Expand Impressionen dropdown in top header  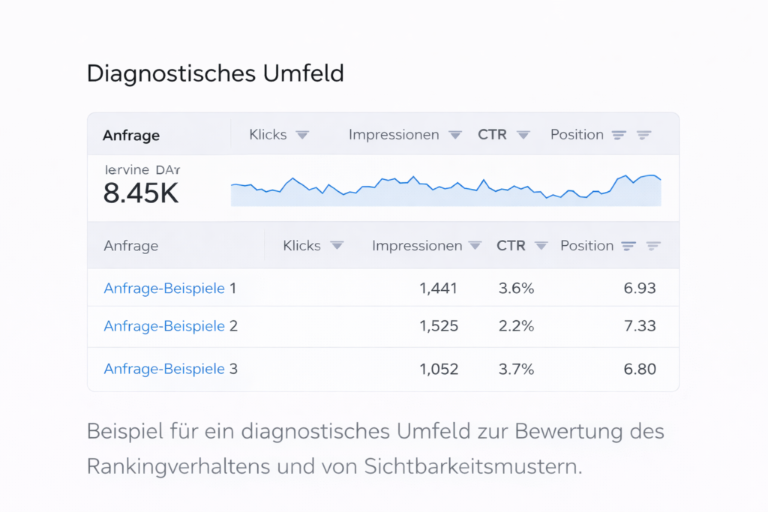[x=454, y=135]
